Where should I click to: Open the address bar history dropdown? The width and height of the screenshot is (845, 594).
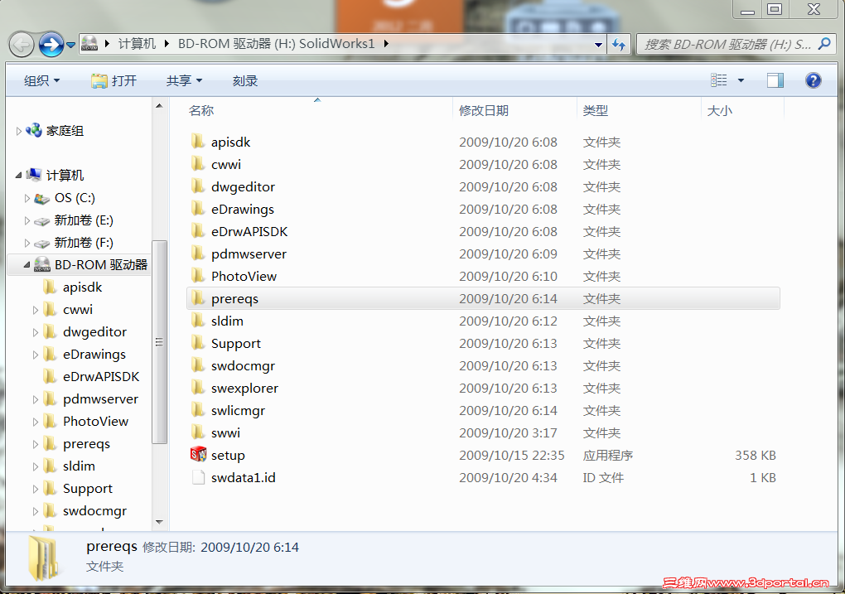[598, 45]
